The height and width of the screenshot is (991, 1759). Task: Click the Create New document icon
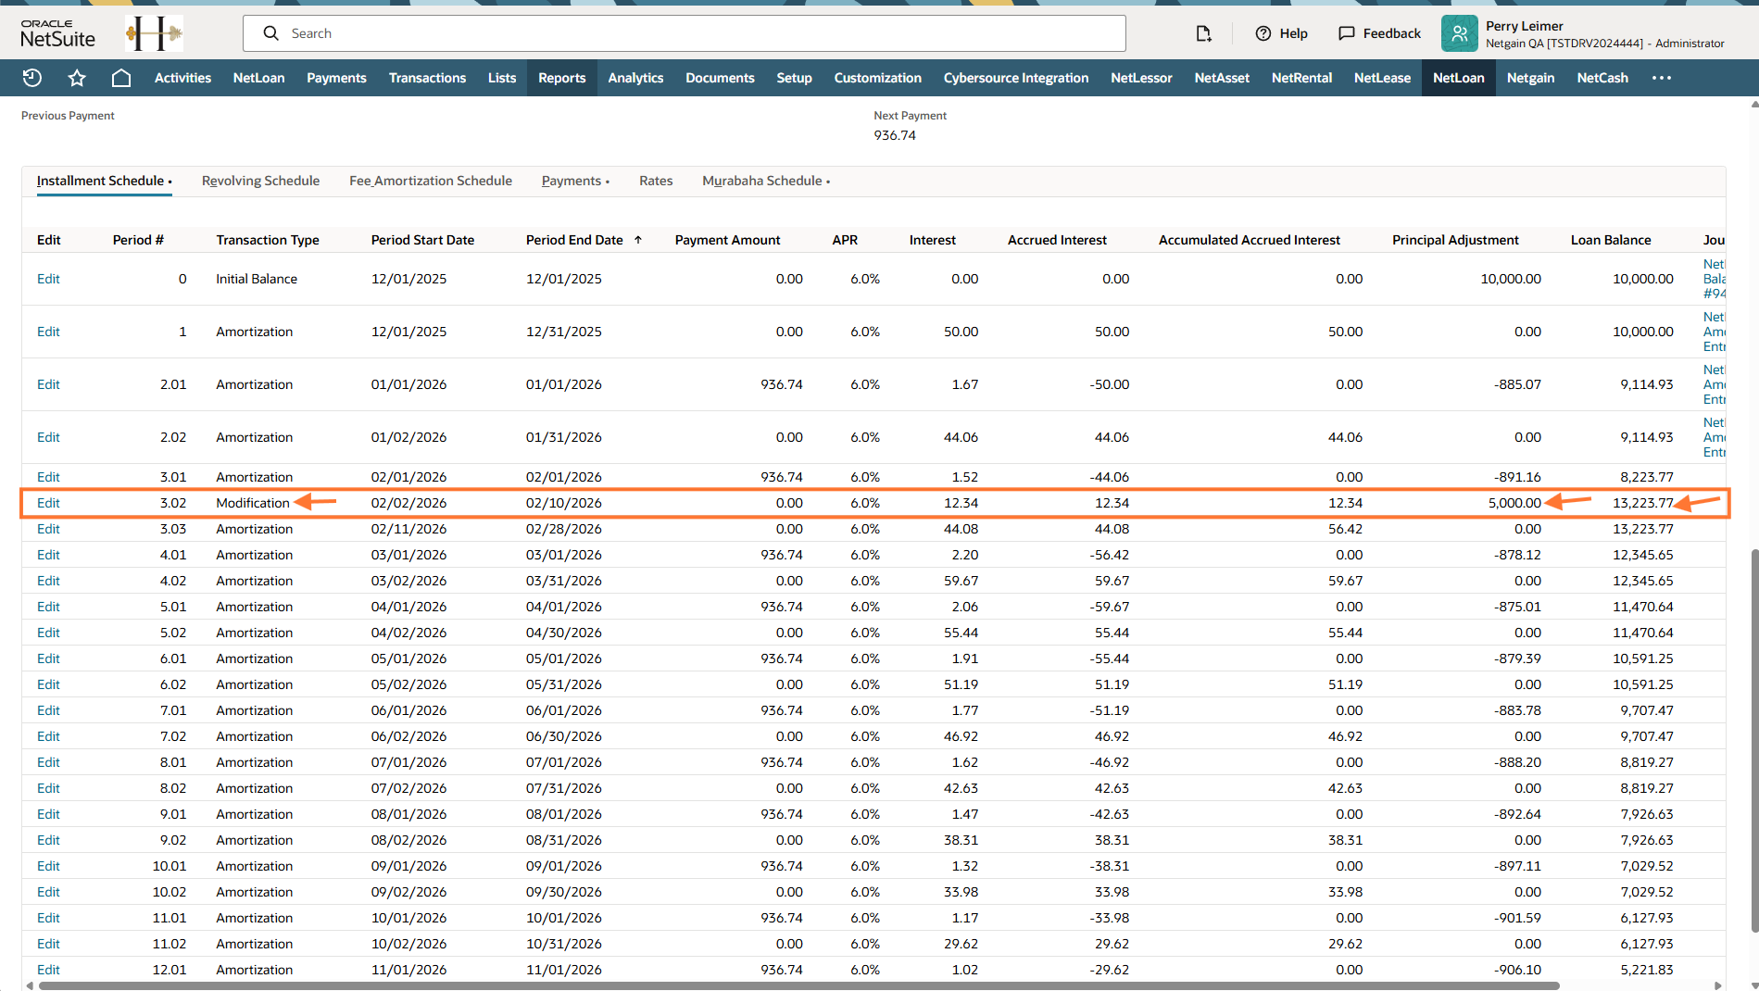click(x=1203, y=33)
